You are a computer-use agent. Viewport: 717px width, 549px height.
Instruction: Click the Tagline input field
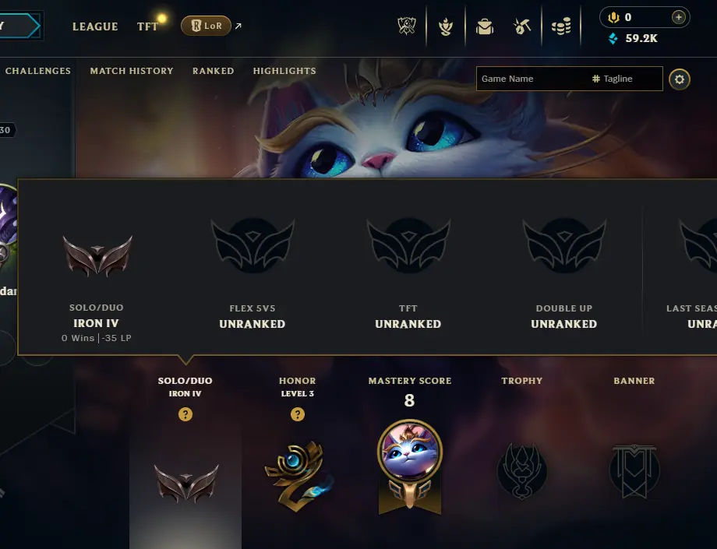(x=626, y=79)
